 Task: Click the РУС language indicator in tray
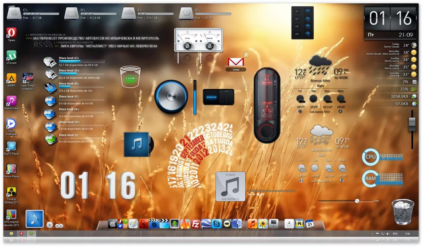(395, 234)
